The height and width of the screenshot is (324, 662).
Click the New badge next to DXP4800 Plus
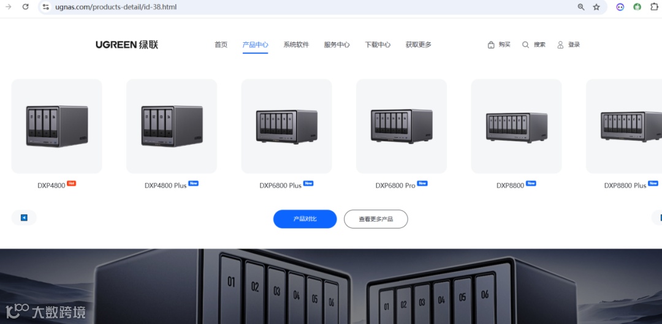click(193, 183)
